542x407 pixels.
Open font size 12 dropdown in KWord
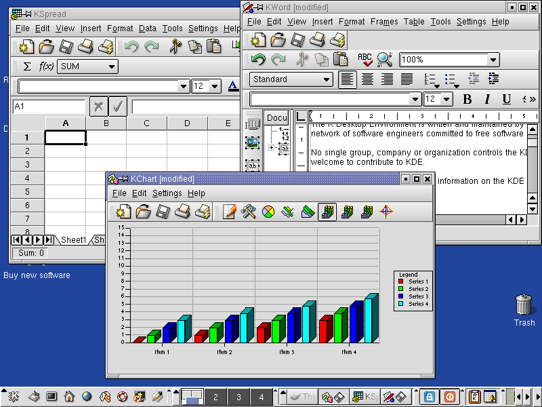446,99
